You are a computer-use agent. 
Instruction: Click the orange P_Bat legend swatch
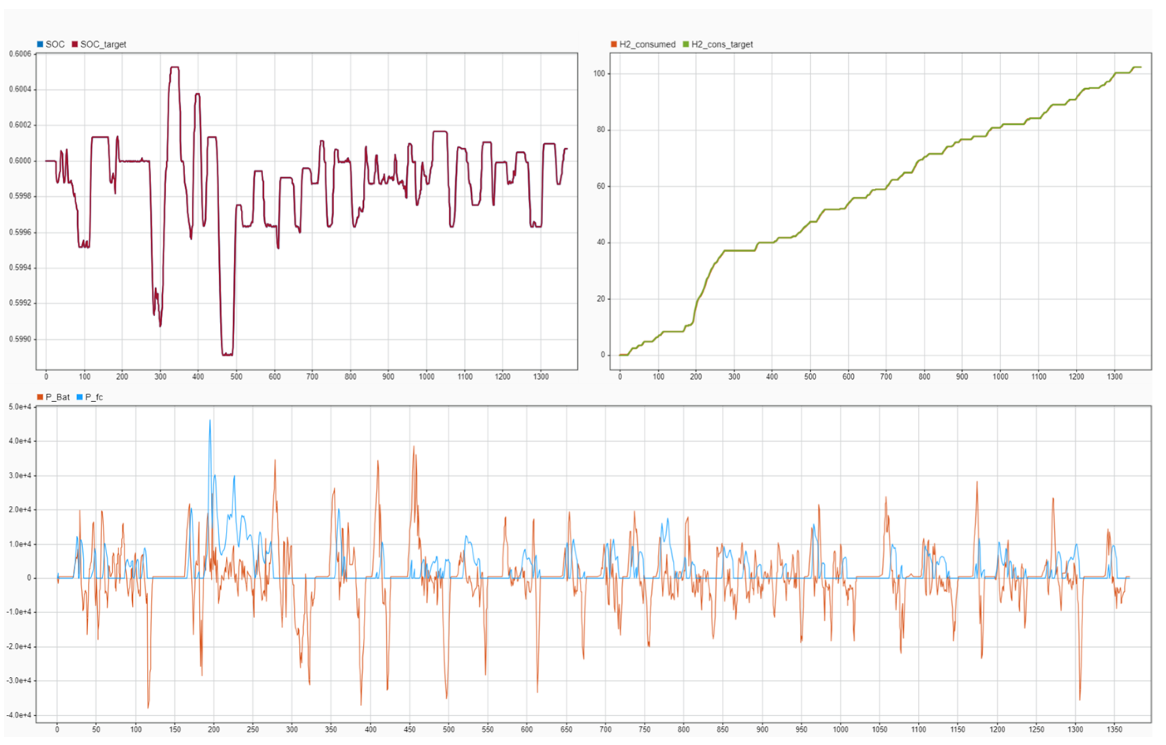point(40,397)
